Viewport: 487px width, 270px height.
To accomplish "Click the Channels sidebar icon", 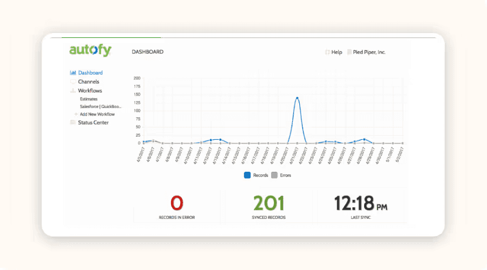I will 73,82.
